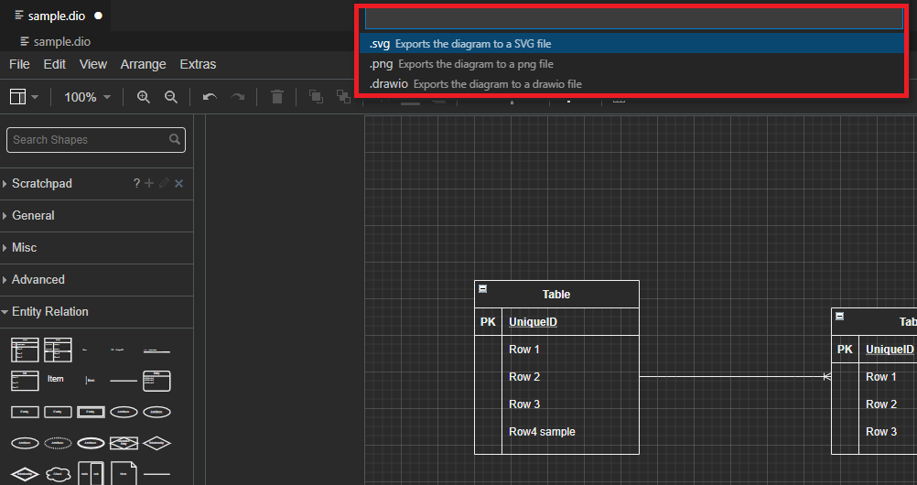The image size is (917, 485).
Task: Open the view layout dropdown in toolbar
Action: pos(23,97)
